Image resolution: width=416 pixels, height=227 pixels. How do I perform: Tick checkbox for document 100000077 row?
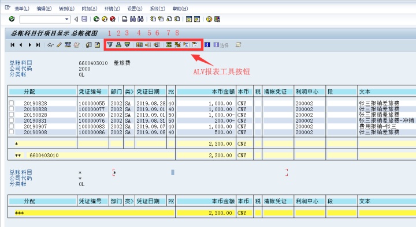pyautogui.click(x=12, y=108)
